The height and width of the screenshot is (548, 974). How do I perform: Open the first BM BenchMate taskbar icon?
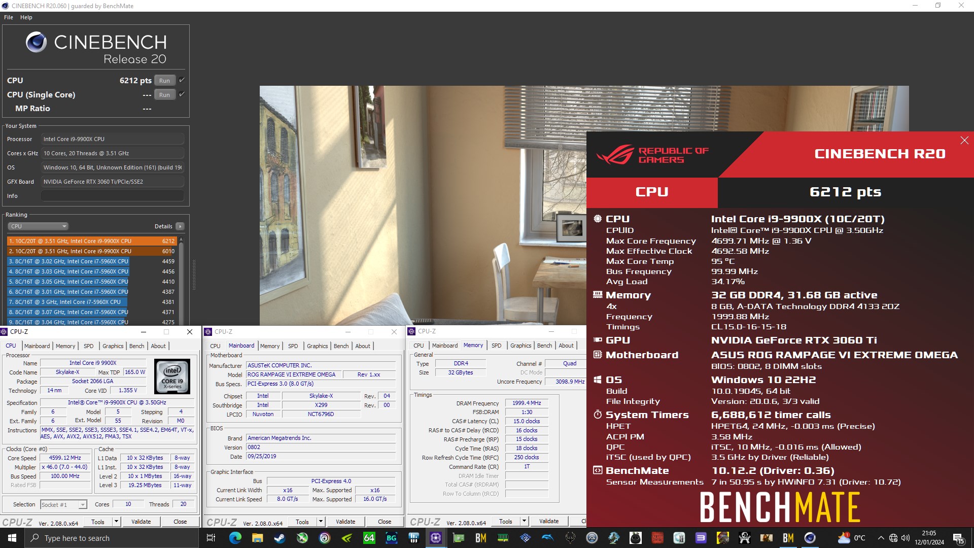480,538
